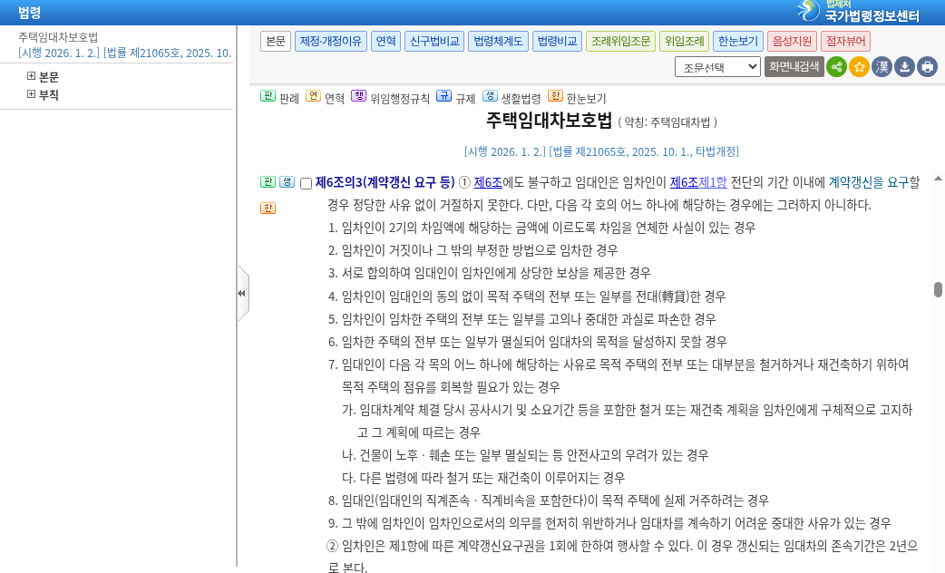Click the 연 legend icon for 연혁
Screen dimensions: 945x573
pyautogui.click(x=313, y=96)
